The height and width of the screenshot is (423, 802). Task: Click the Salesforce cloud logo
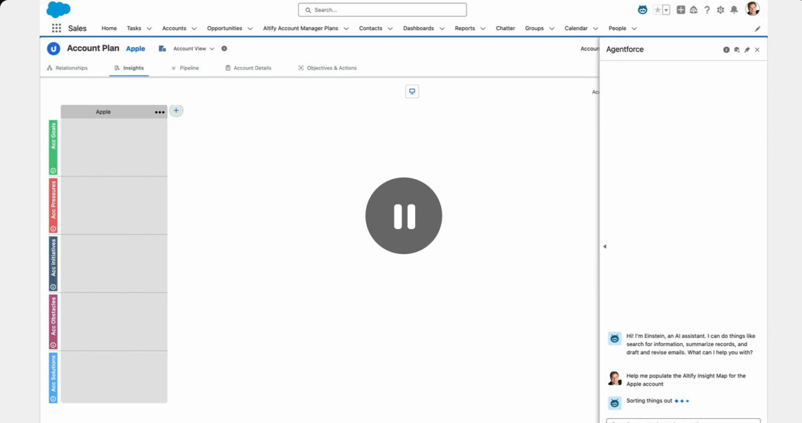(58, 9)
